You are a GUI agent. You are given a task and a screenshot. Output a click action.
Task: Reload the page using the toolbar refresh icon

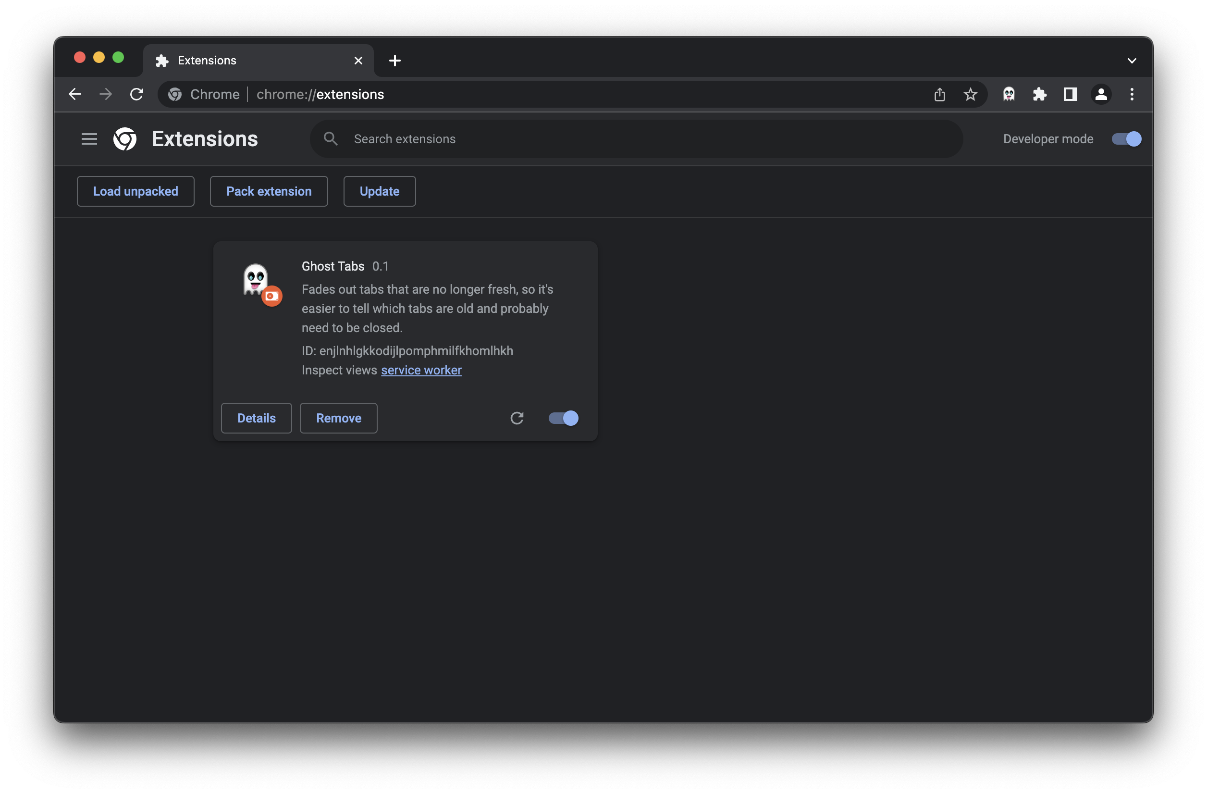click(136, 94)
